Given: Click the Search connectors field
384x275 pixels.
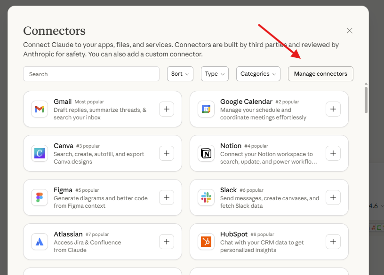Looking at the screenshot, I should tap(91, 74).
